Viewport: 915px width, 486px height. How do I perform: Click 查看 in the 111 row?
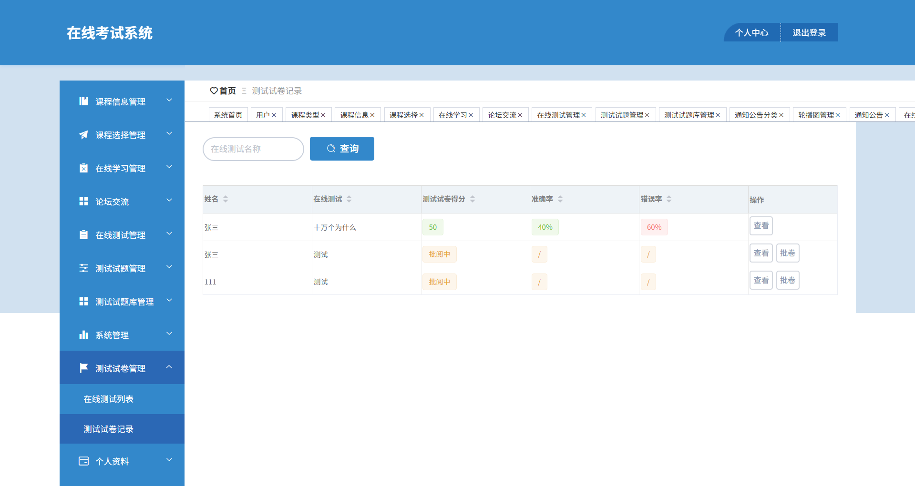761,280
